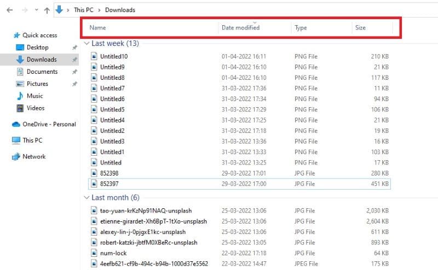Screen dimensions: 438x270
Task: Open the recent locations dropdown arrow
Action: coord(36,10)
